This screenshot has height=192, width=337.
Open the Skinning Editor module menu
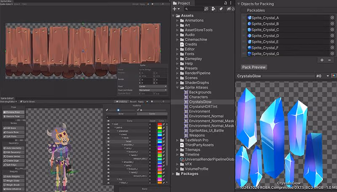8,101
